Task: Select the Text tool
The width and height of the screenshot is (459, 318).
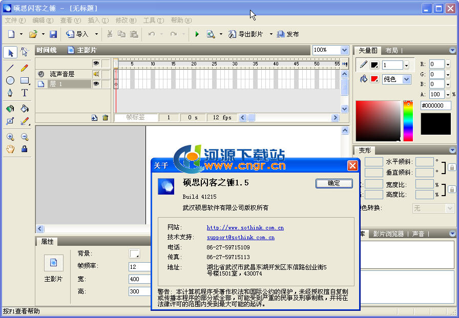Action: (x=25, y=93)
